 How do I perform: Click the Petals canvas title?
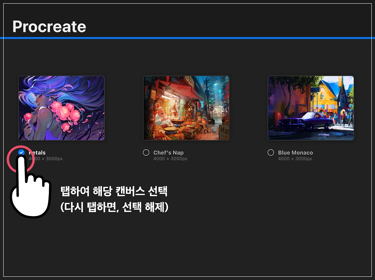(x=37, y=153)
